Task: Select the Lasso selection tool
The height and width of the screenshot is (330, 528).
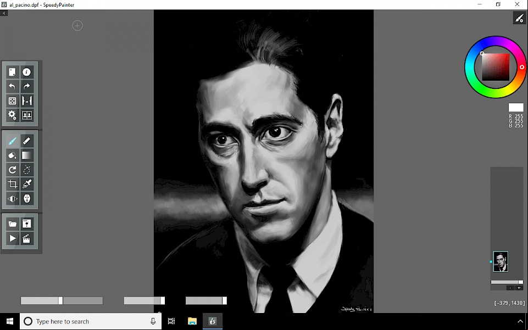Action: click(26, 170)
